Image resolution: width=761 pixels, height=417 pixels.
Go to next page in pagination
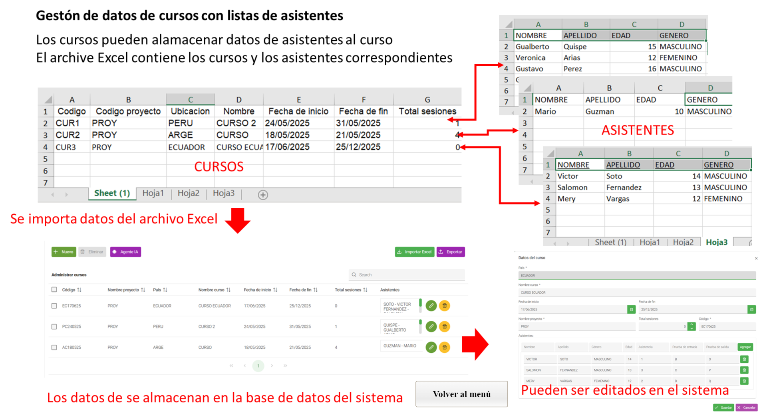[x=272, y=366]
